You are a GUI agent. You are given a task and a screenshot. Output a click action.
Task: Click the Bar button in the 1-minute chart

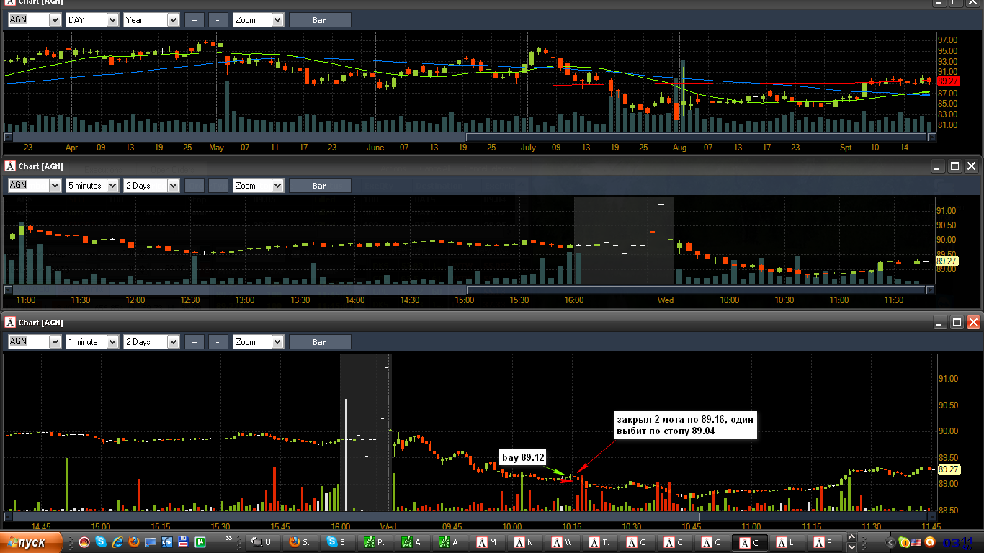click(x=320, y=342)
